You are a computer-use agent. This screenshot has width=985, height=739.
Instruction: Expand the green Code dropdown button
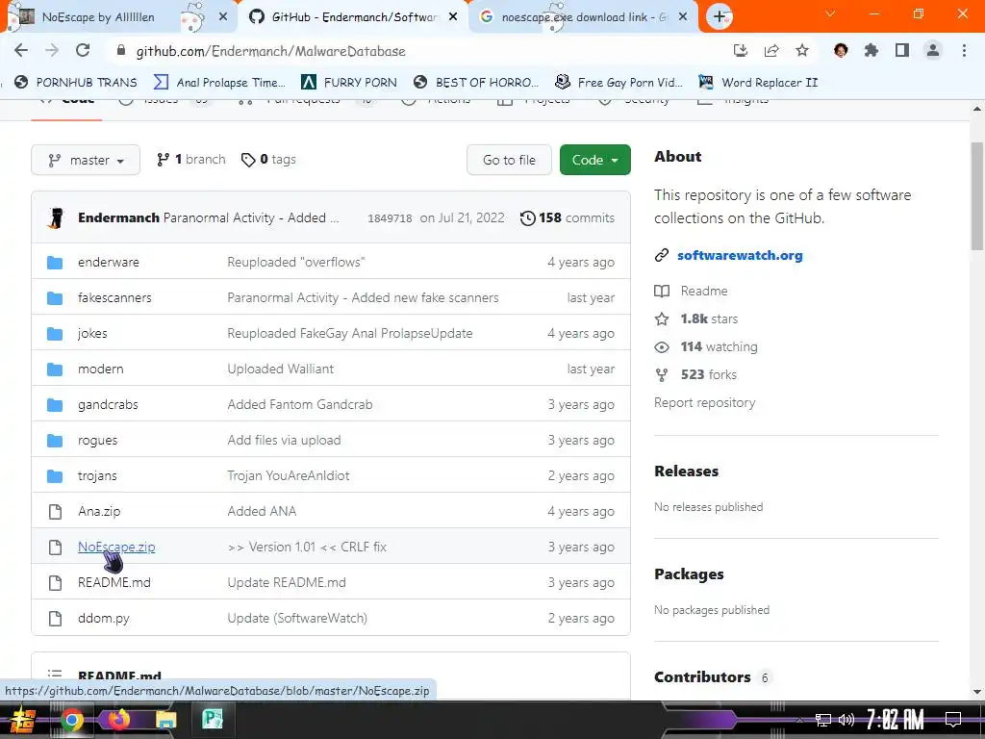coord(594,161)
